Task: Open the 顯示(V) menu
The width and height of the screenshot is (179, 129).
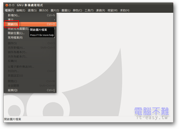Action: 44,10
